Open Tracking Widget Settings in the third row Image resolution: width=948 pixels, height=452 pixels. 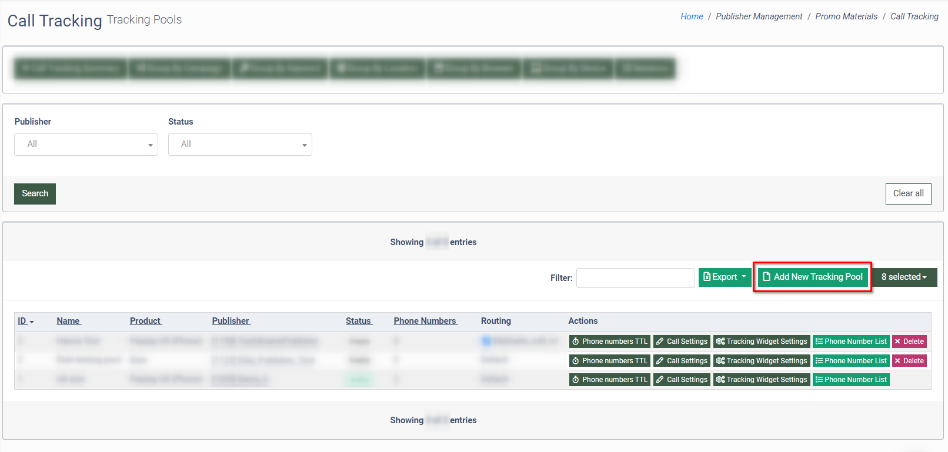[x=762, y=380]
